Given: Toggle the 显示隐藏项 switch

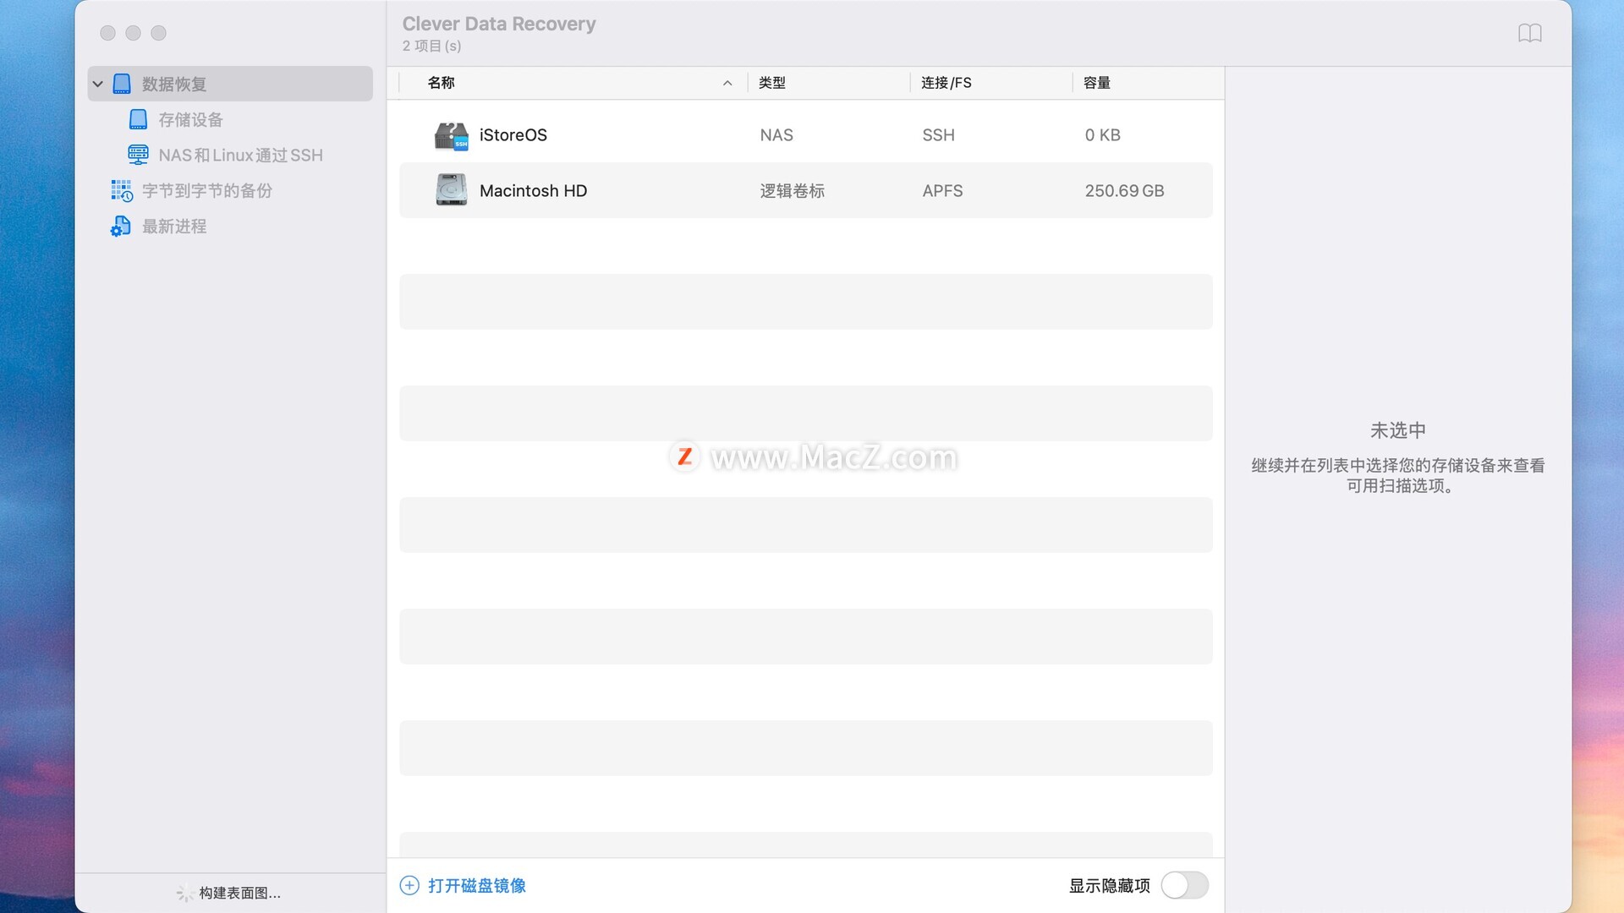Looking at the screenshot, I should tap(1184, 885).
